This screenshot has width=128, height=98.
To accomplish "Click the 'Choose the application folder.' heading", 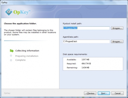I will coord(20,24).
